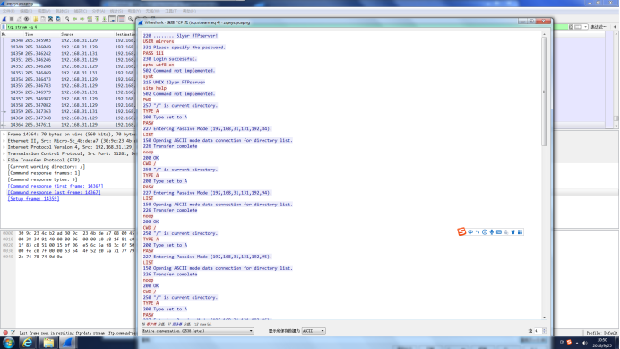Click the save capture file icon
Viewport: 620px width, 349px height.
pos(43,19)
